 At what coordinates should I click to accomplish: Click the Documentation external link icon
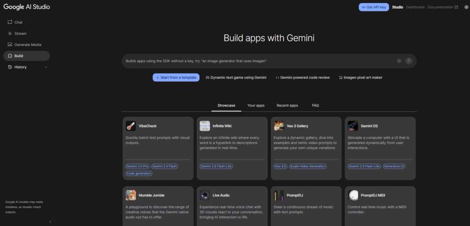click(x=456, y=7)
